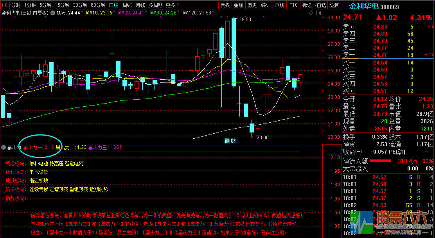Click the diamond icon above the chart
This screenshot has width=435, height=238.
tap(311, 13)
